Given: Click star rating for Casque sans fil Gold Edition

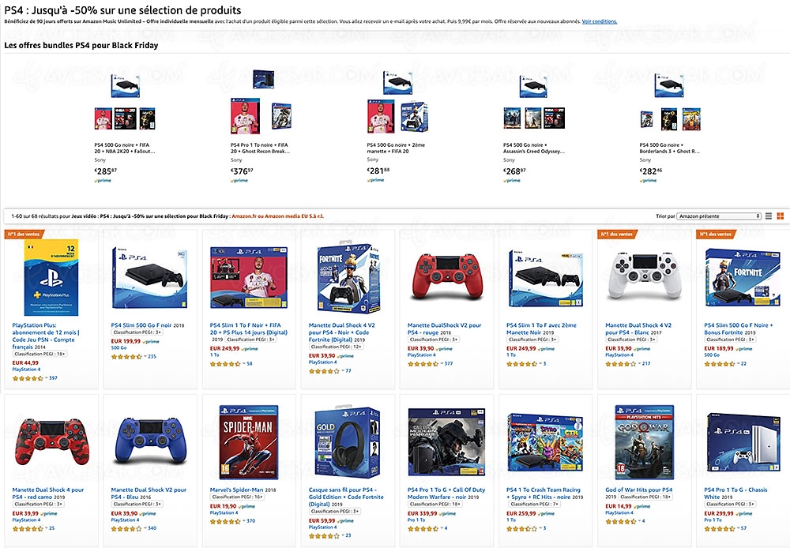Looking at the screenshot, I should (323, 535).
